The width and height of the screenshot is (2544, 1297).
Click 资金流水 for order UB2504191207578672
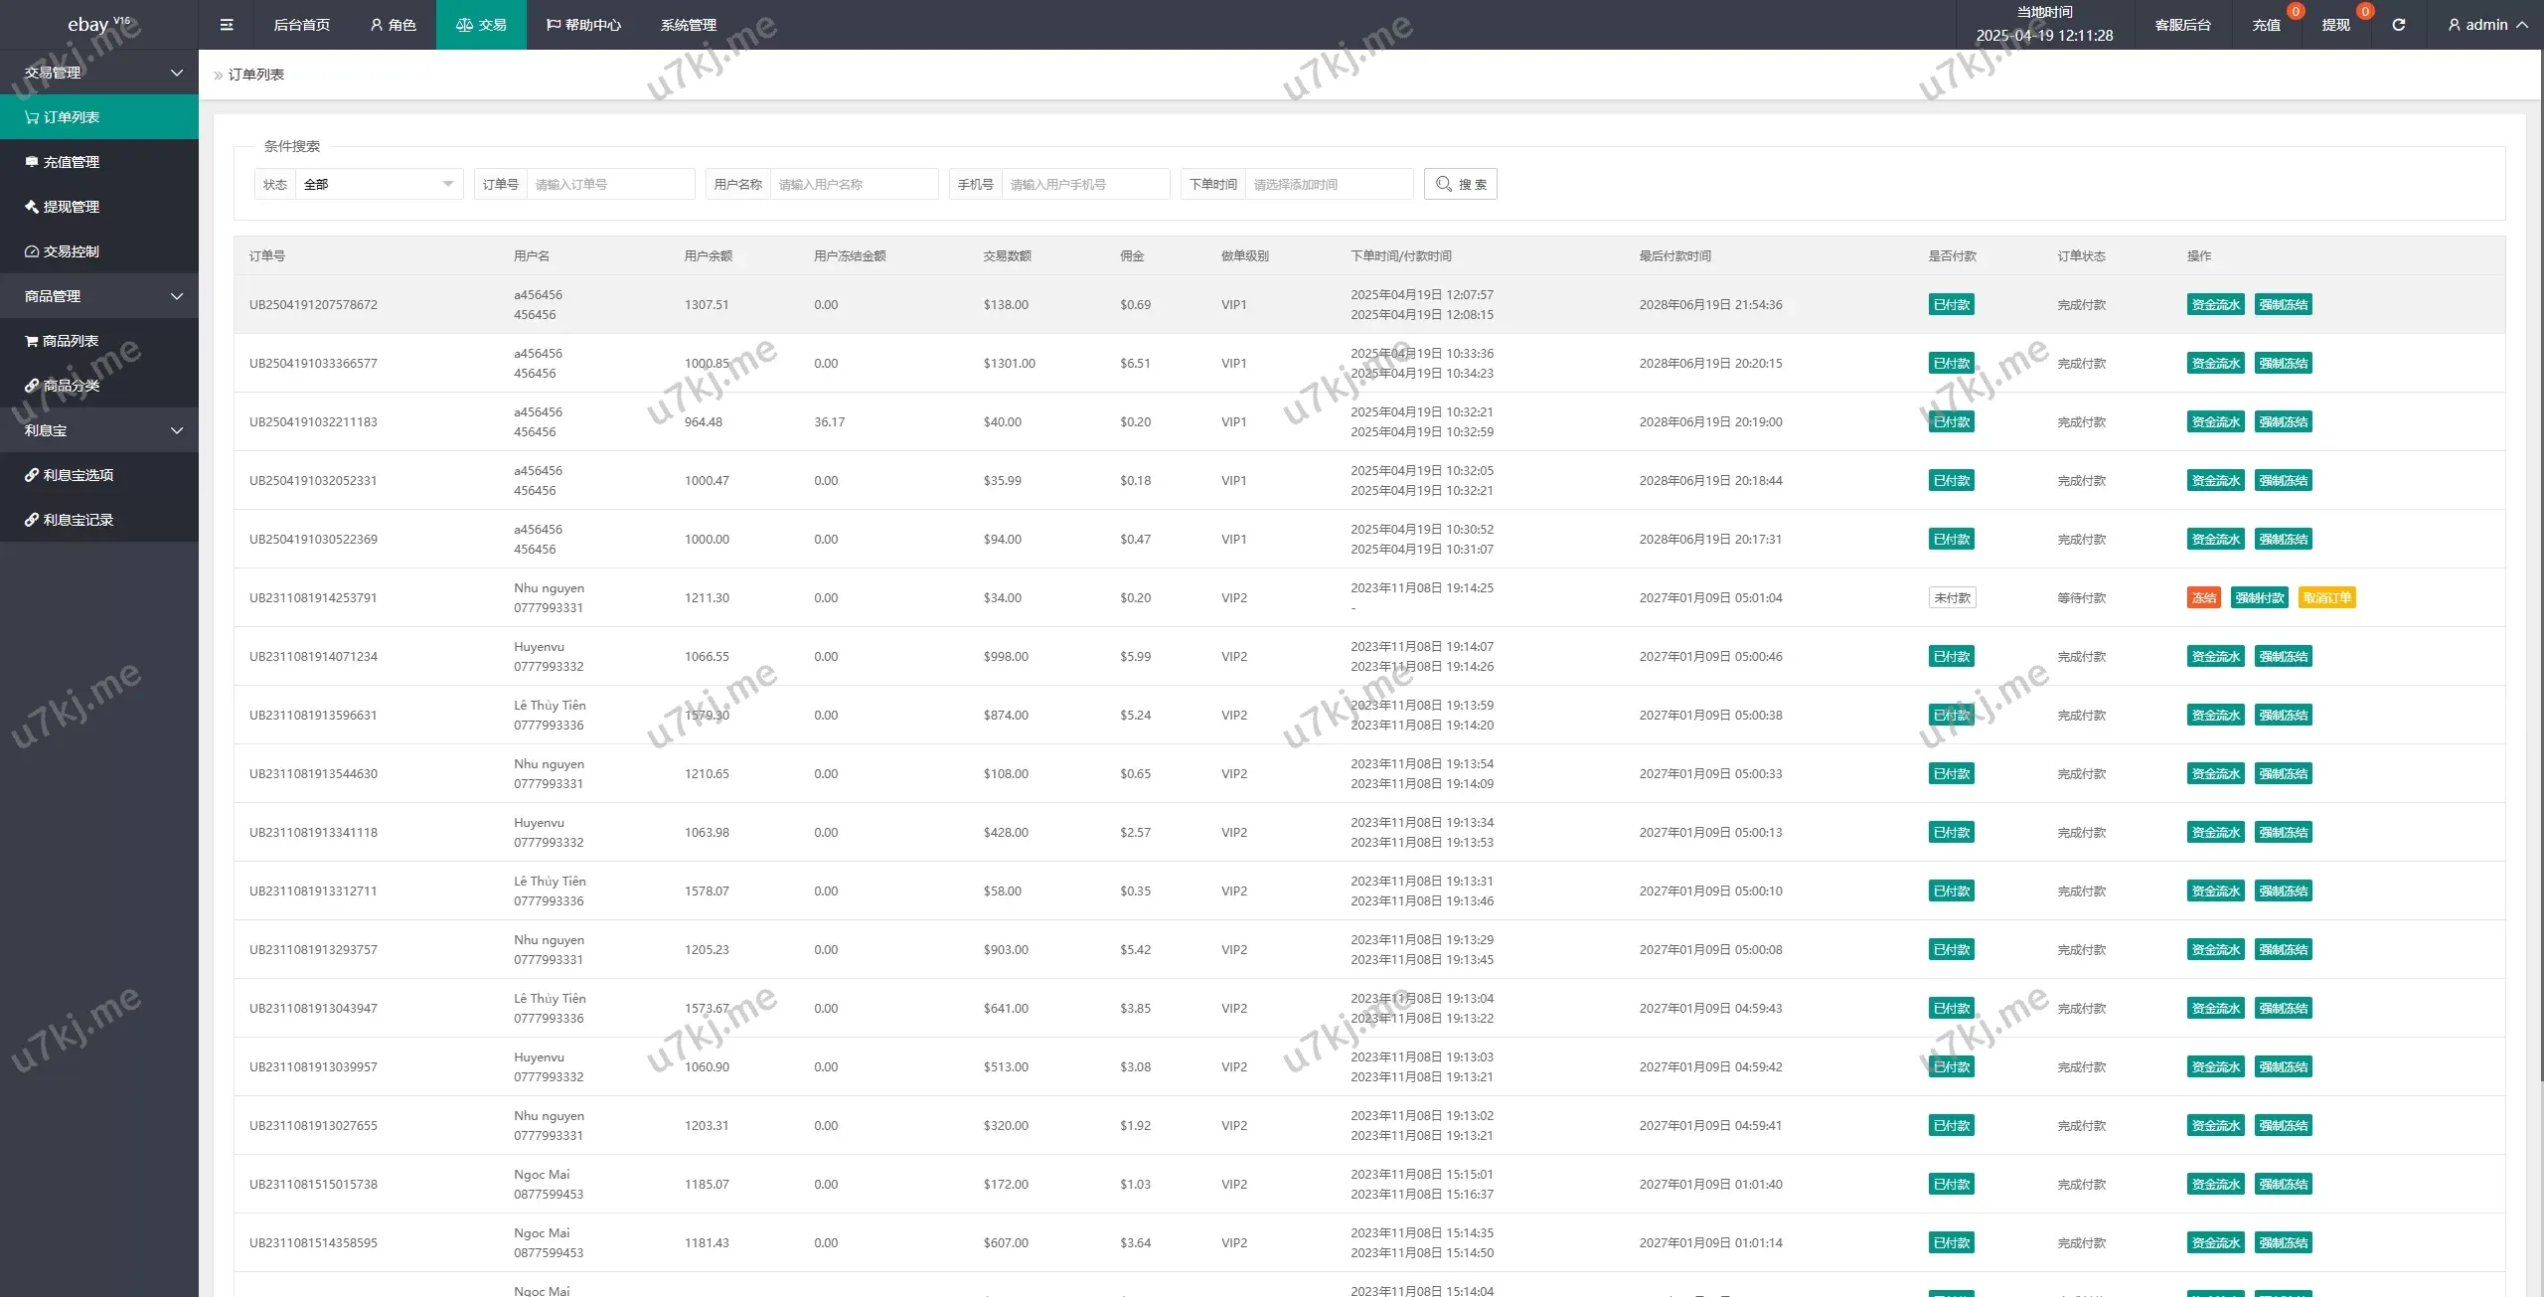[x=2215, y=305]
